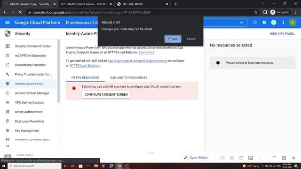Click the Incognito profile indicator

pyautogui.click(x=280, y=12)
